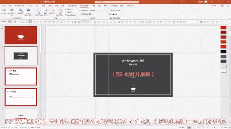
Task: Fit slide to window icon in status bar
Action: [x=229, y=128]
